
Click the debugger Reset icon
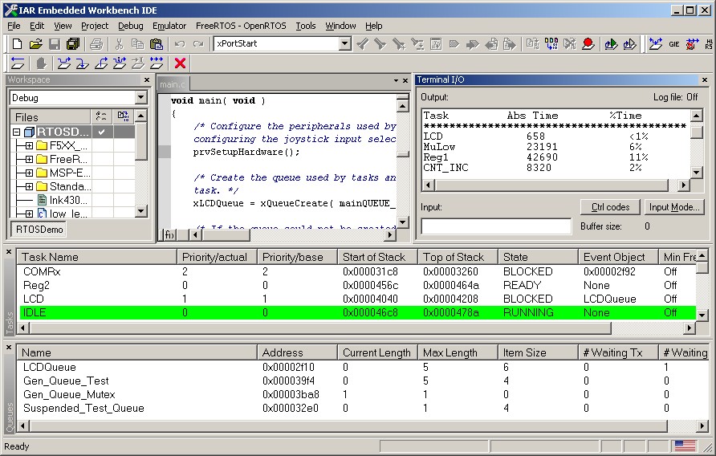click(x=18, y=63)
